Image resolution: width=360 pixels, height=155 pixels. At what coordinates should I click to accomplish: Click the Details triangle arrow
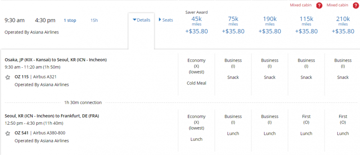[x=134, y=20]
